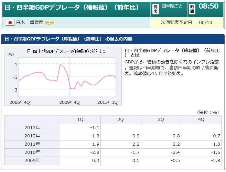Click the 2010年 1Q value -2.8

click(x=95, y=152)
